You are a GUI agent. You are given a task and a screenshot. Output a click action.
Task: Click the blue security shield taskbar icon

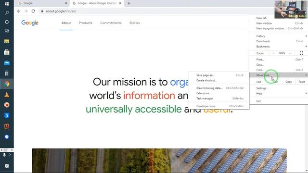pos(7,136)
